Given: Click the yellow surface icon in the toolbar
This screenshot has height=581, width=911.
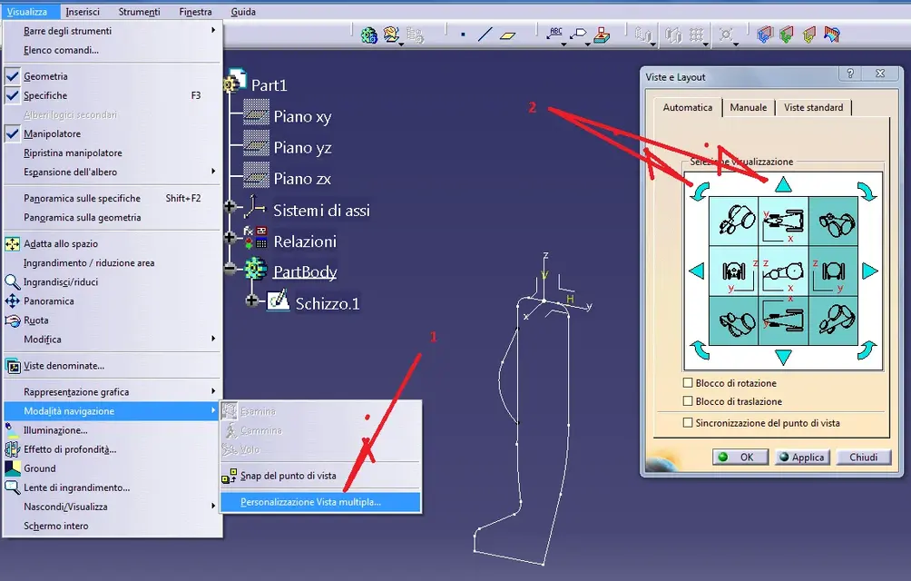Looking at the screenshot, I should [808, 34].
